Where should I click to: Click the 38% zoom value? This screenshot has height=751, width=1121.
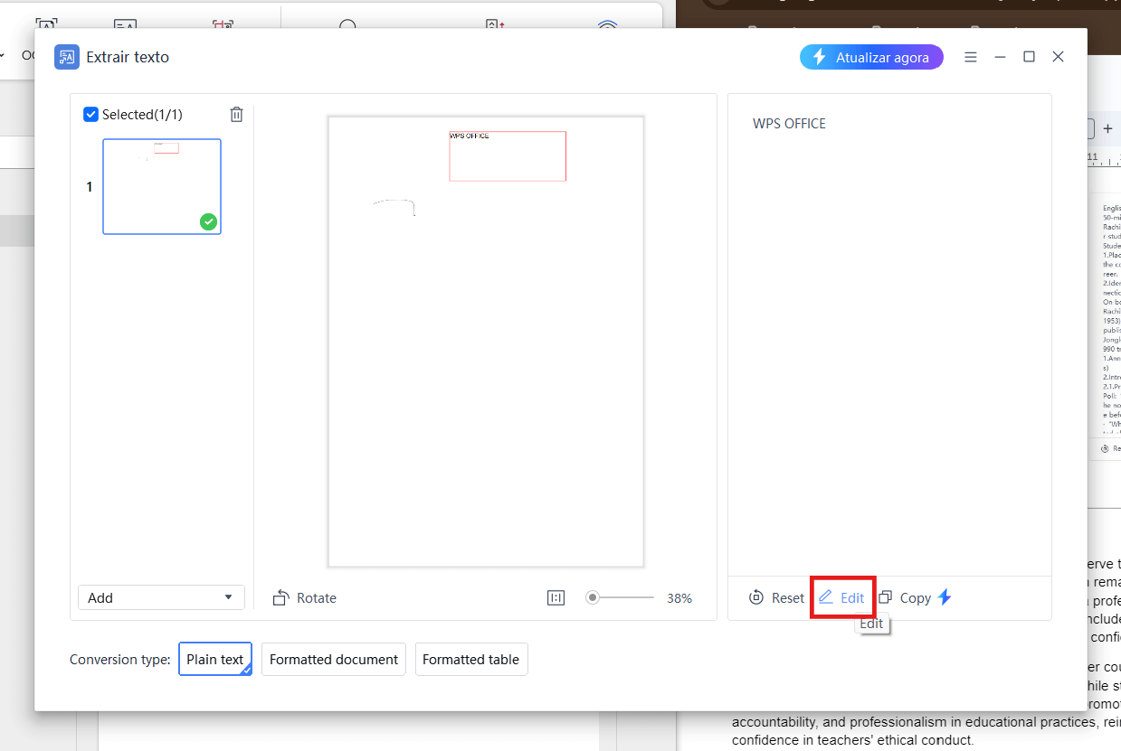click(679, 598)
